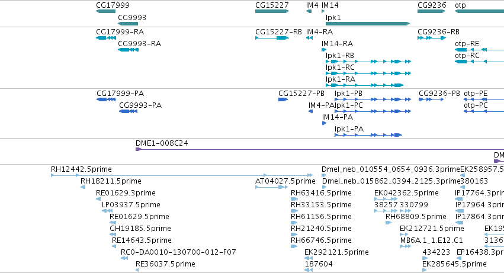
Task: Select protein Ipk1-PC
Action: [x=349, y=105]
